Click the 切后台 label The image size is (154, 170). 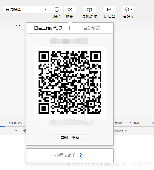(x=110, y=17)
